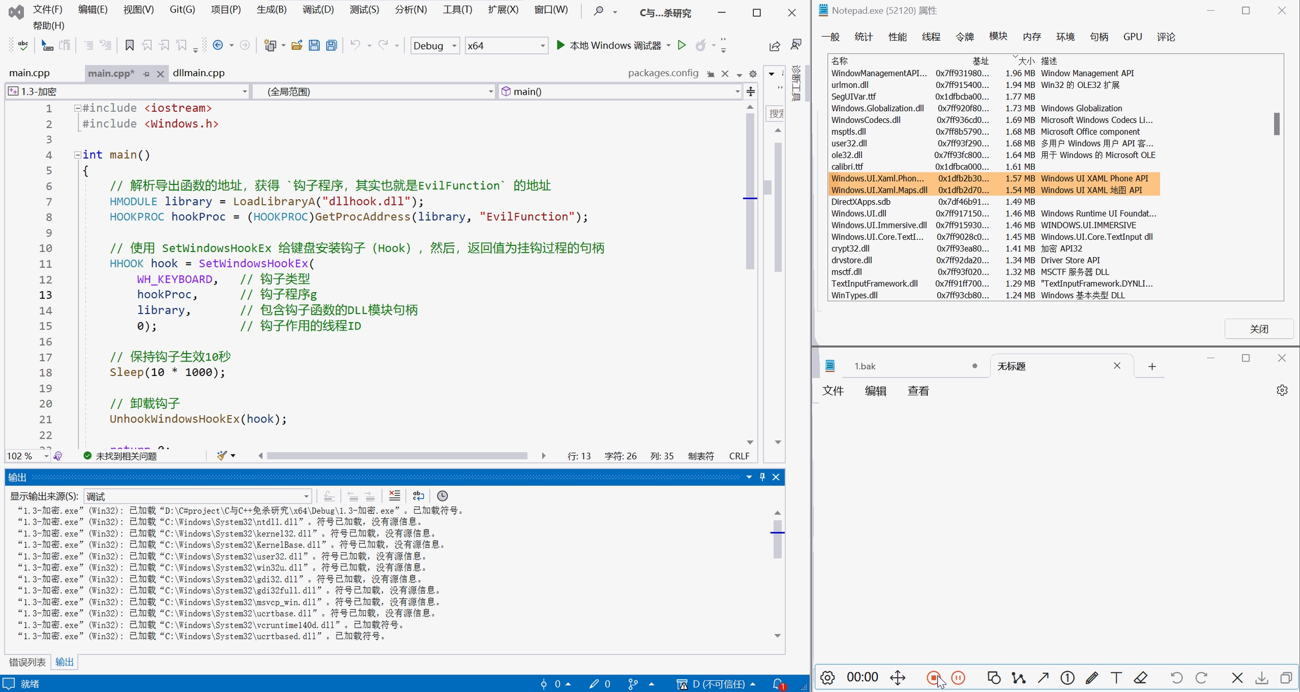1300x692 pixels.
Task: Start without debugging using the green outline arrow
Action: tap(682, 45)
